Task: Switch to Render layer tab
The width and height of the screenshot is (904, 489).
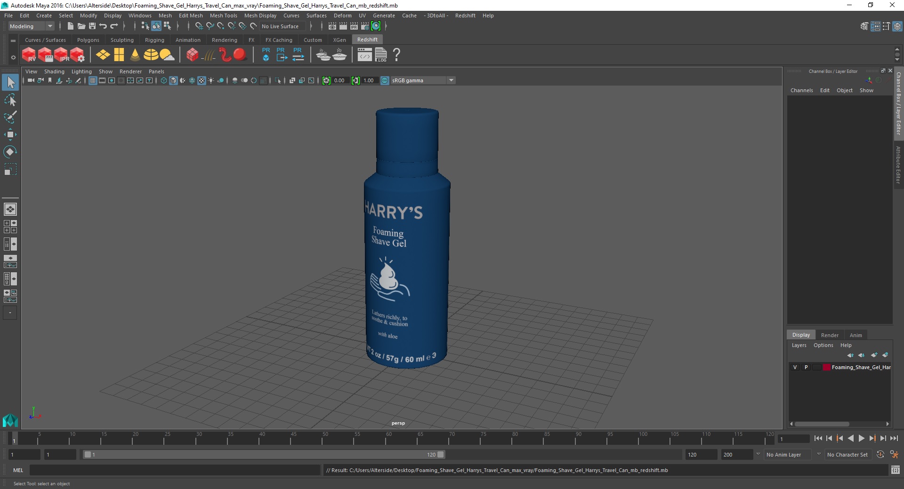Action: click(x=830, y=335)
